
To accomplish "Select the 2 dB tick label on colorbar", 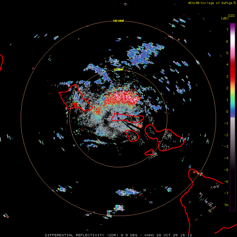I will 227,88.
